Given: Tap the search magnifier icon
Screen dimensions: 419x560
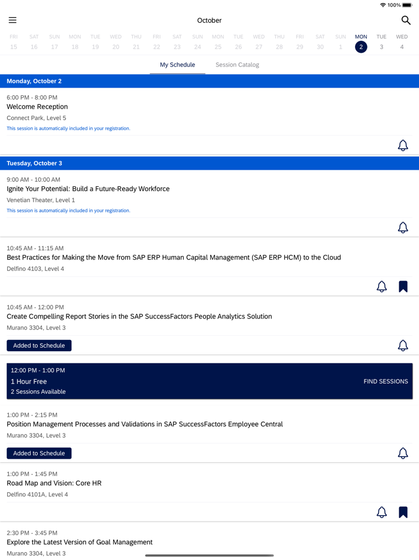Looking at the screenshot, I should (406, 20).
